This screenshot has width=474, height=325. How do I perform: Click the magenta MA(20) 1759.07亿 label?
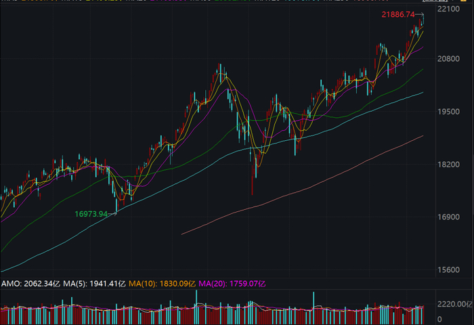tap(232, 284)
